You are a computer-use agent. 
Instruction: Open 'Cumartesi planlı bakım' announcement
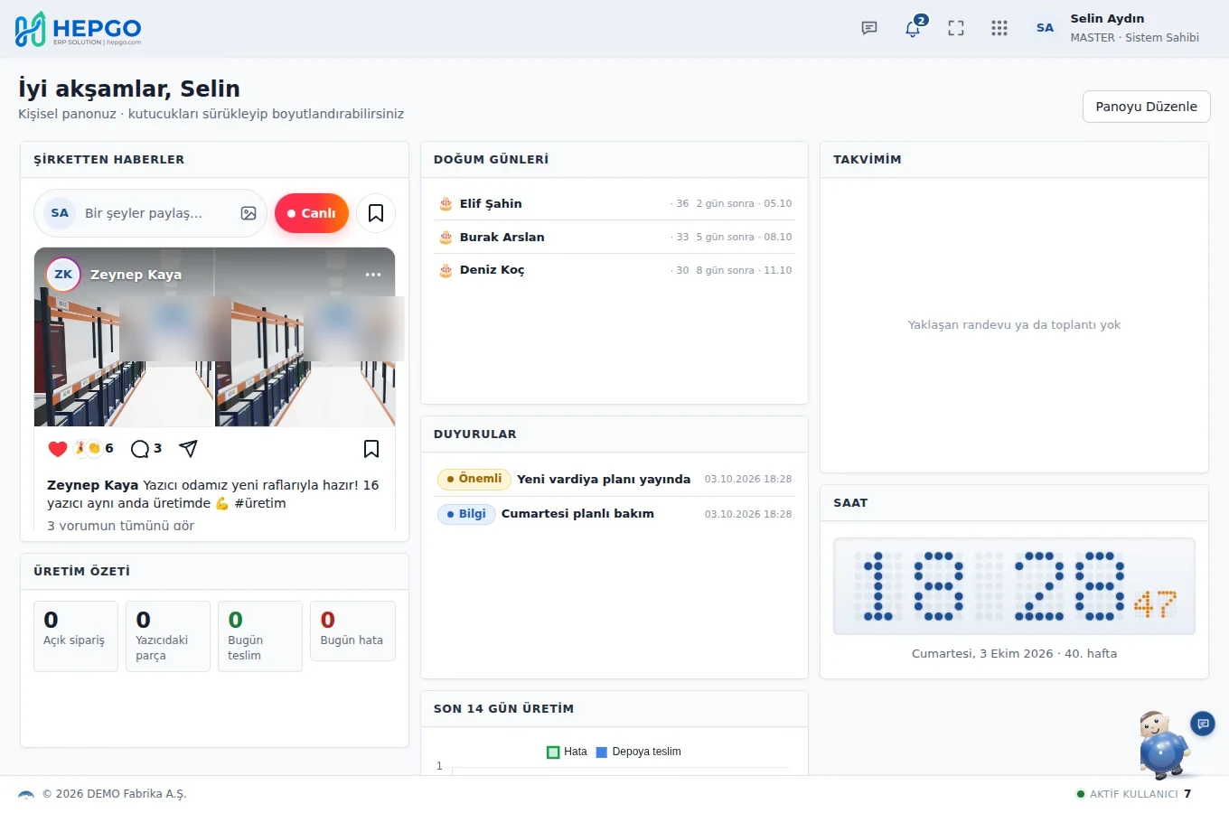(x=614, y=514)
